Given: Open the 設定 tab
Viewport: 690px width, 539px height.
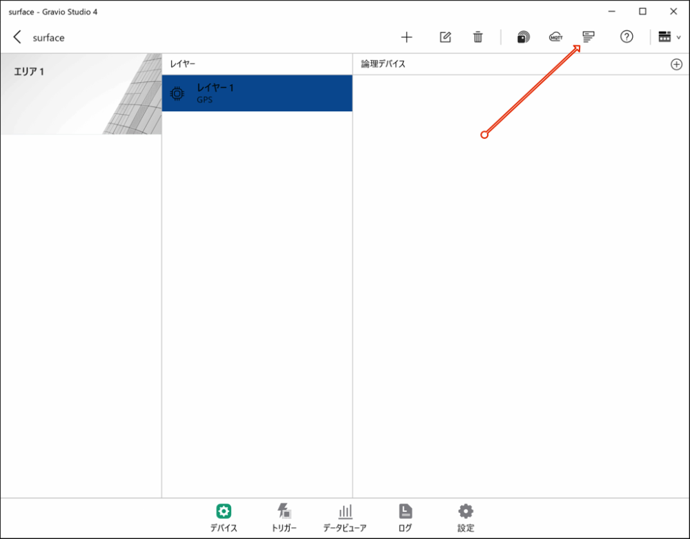Looking at the screenshot, I should [x=466, y=518].
